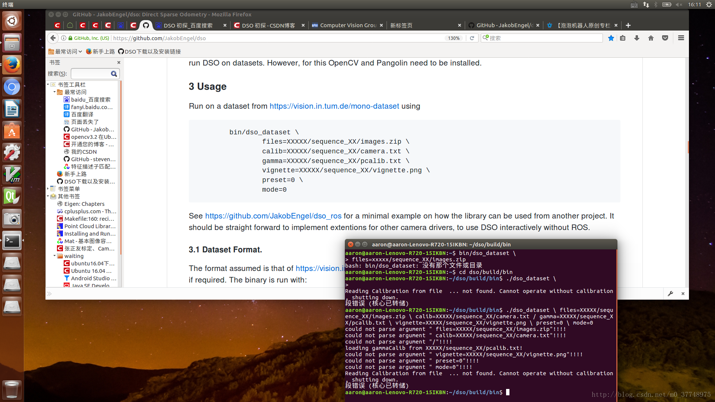Screen dimensions: 715x402
Task: Open System Settings wrench-gear icon
Action: click(12, 153)
